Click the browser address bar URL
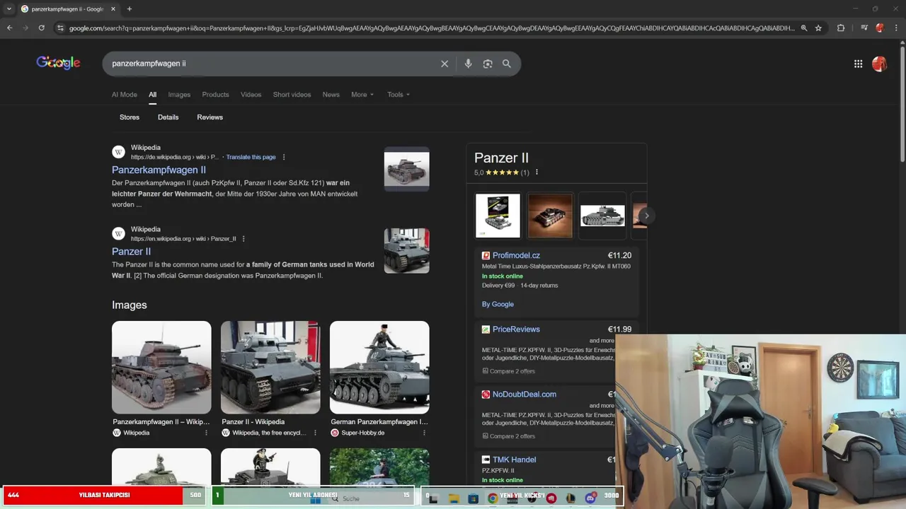 (432, 28)
